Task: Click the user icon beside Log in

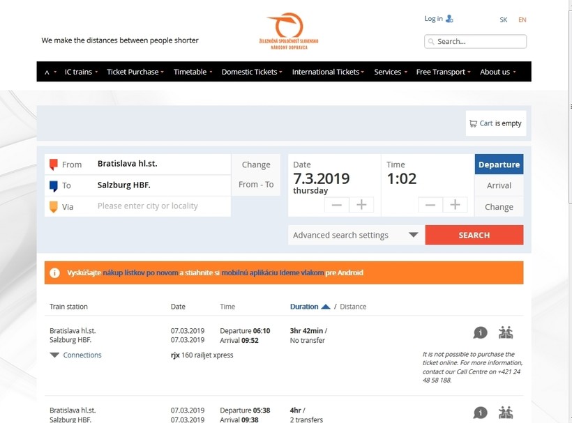Action: [x=449, y=19]
